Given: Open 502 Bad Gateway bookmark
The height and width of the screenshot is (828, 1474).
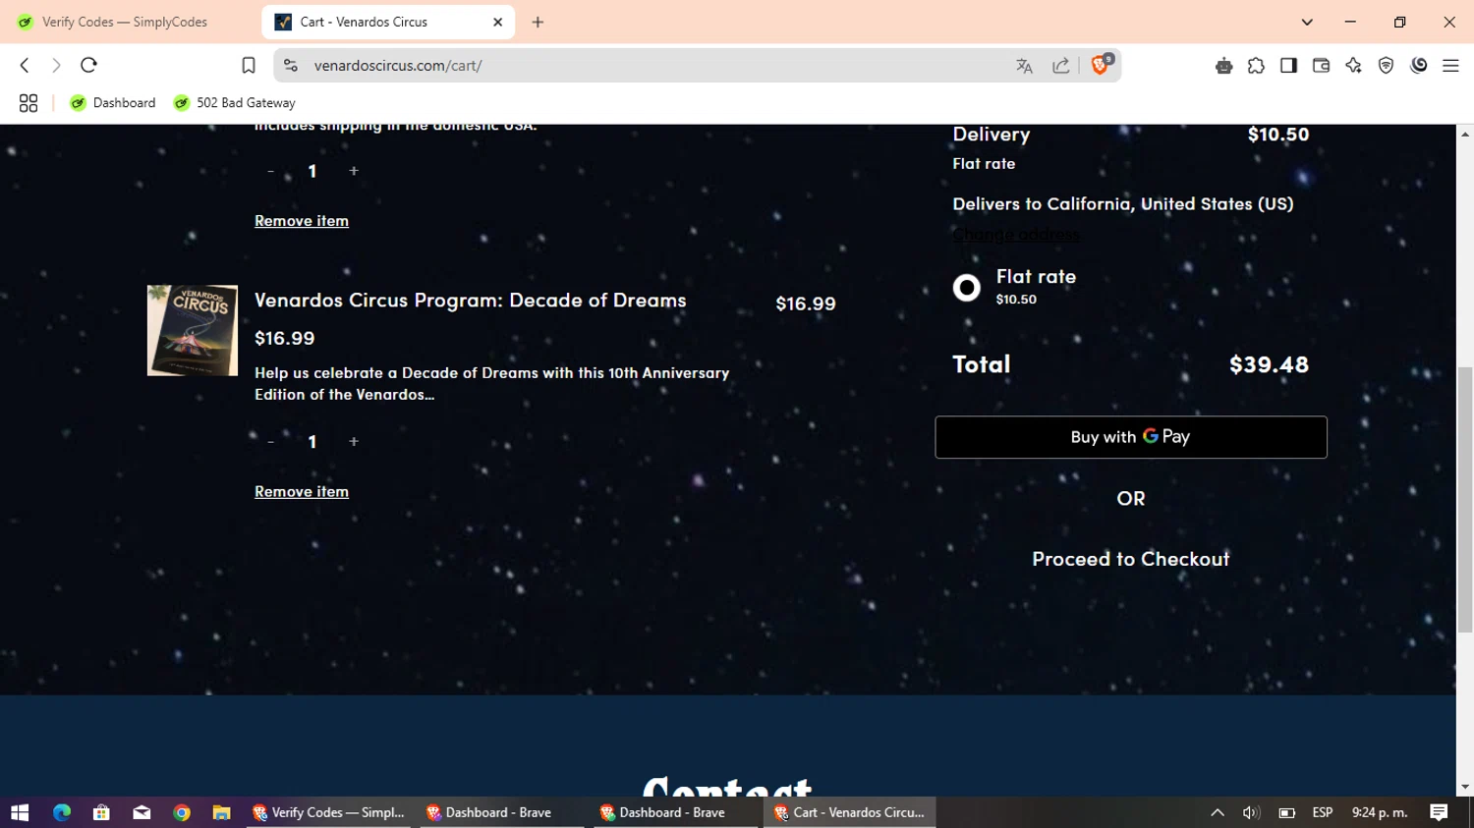Looking at the screenshot, I should click(x=235, y=103).
